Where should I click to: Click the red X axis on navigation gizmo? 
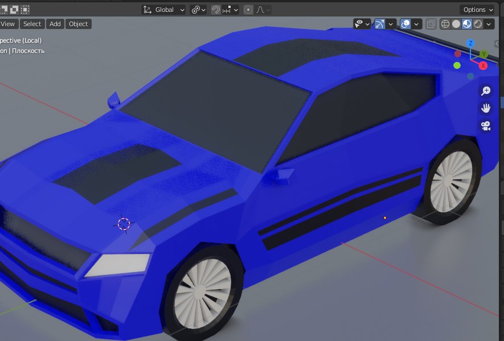click(x=483, y=66)
